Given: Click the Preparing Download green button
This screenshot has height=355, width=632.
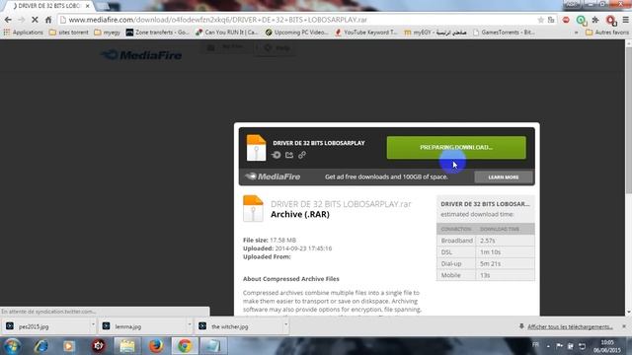Looking at the screenshot, I should point(456,147).
